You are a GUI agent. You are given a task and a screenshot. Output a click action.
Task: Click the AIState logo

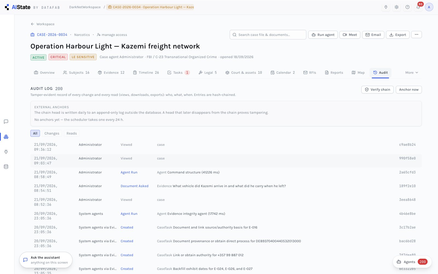point(18,7)
